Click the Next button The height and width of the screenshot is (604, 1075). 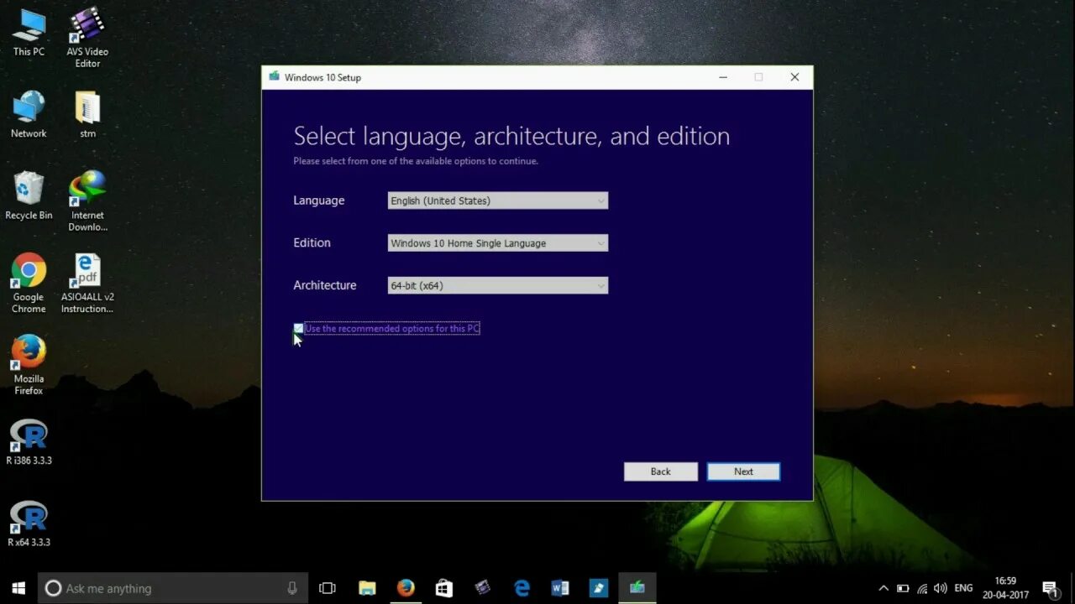(x=743, y=471)
